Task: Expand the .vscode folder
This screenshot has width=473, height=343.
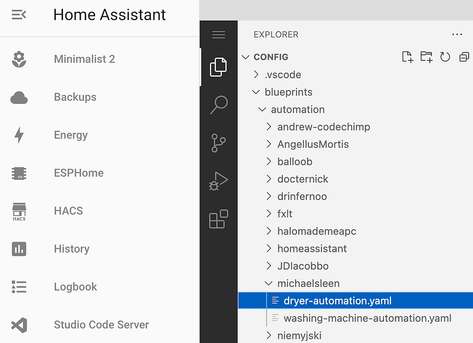Action: point(256,74)
